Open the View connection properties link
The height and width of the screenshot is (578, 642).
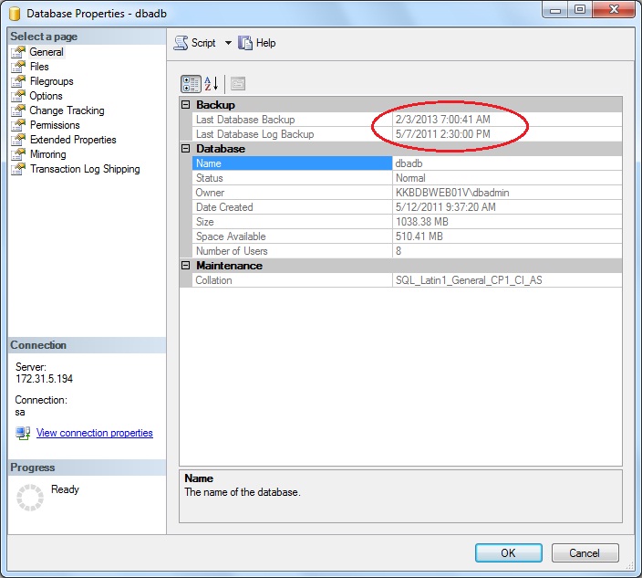(x=95, y=433)
